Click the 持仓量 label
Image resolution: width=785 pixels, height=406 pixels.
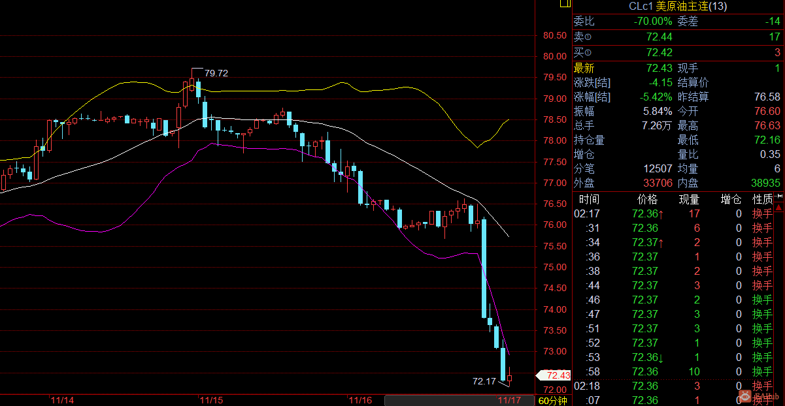pyautogui.click(x=590, y=140)
